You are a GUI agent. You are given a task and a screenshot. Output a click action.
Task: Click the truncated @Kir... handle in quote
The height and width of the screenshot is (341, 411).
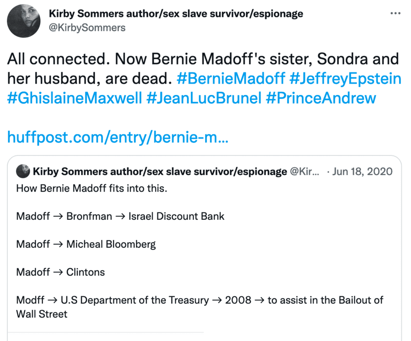pyautogui.click(x=305, y=172)
